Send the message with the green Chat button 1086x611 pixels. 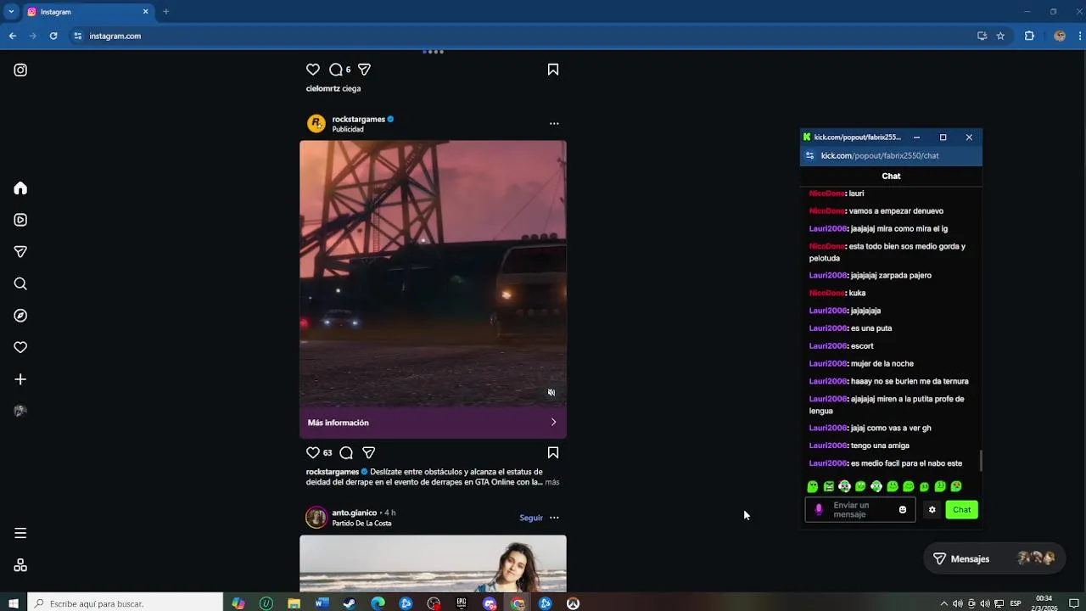coord(961,510)
